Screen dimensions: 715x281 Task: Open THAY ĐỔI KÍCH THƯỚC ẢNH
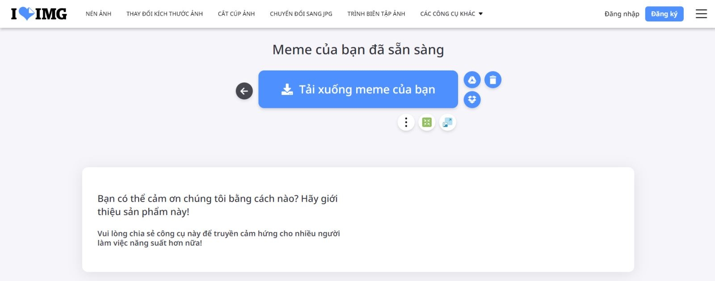coord(164,14)
